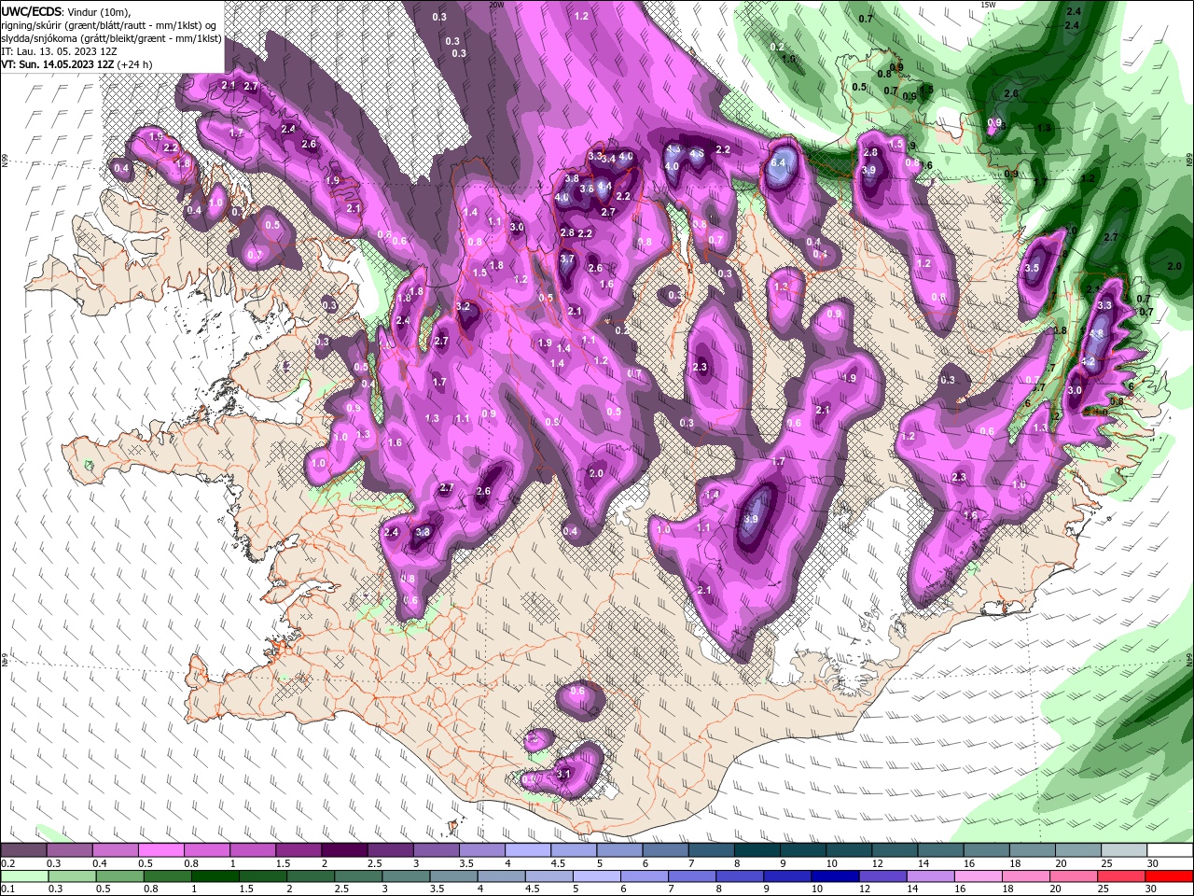Pick the white 30 swatch in upper scale
The image size is (1194, 896).
click(1171, 850)
